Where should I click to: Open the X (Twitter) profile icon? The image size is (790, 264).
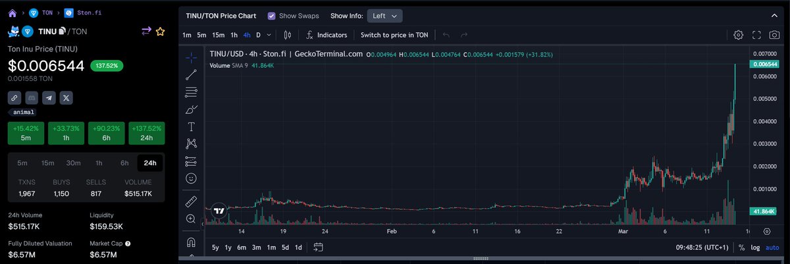(66, 97)
